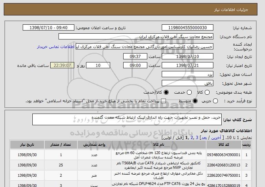Image resolution: width=265 pixels, height=187 pixels.
Task: Click the اطلاعات کالاهای مورد نیاز heading
Action: [226, 131]
